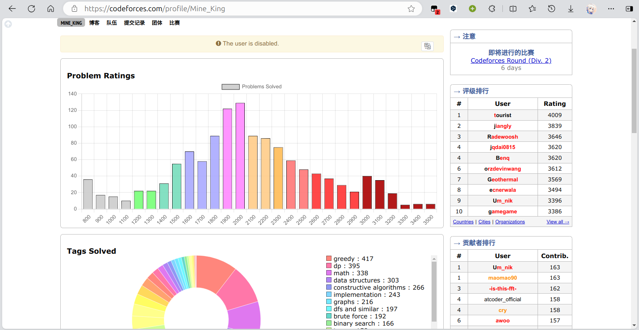Viewport: 639px width, 330px height.
Task: Open the Countries ranking link
Action: 463,222
